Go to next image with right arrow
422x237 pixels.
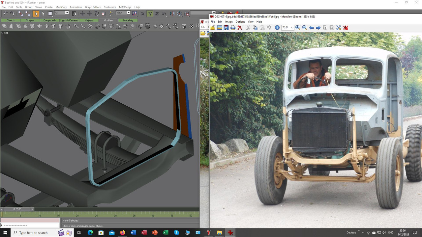(318, 28)
